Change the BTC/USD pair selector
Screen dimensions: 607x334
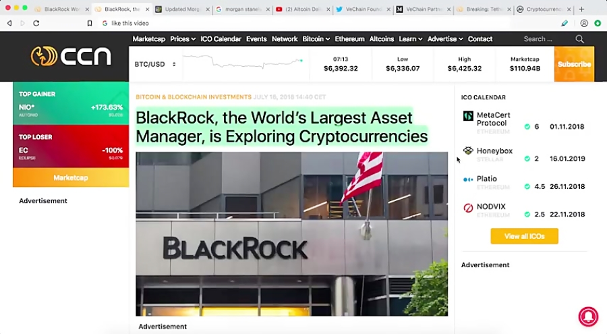click(x=155, y=64)
